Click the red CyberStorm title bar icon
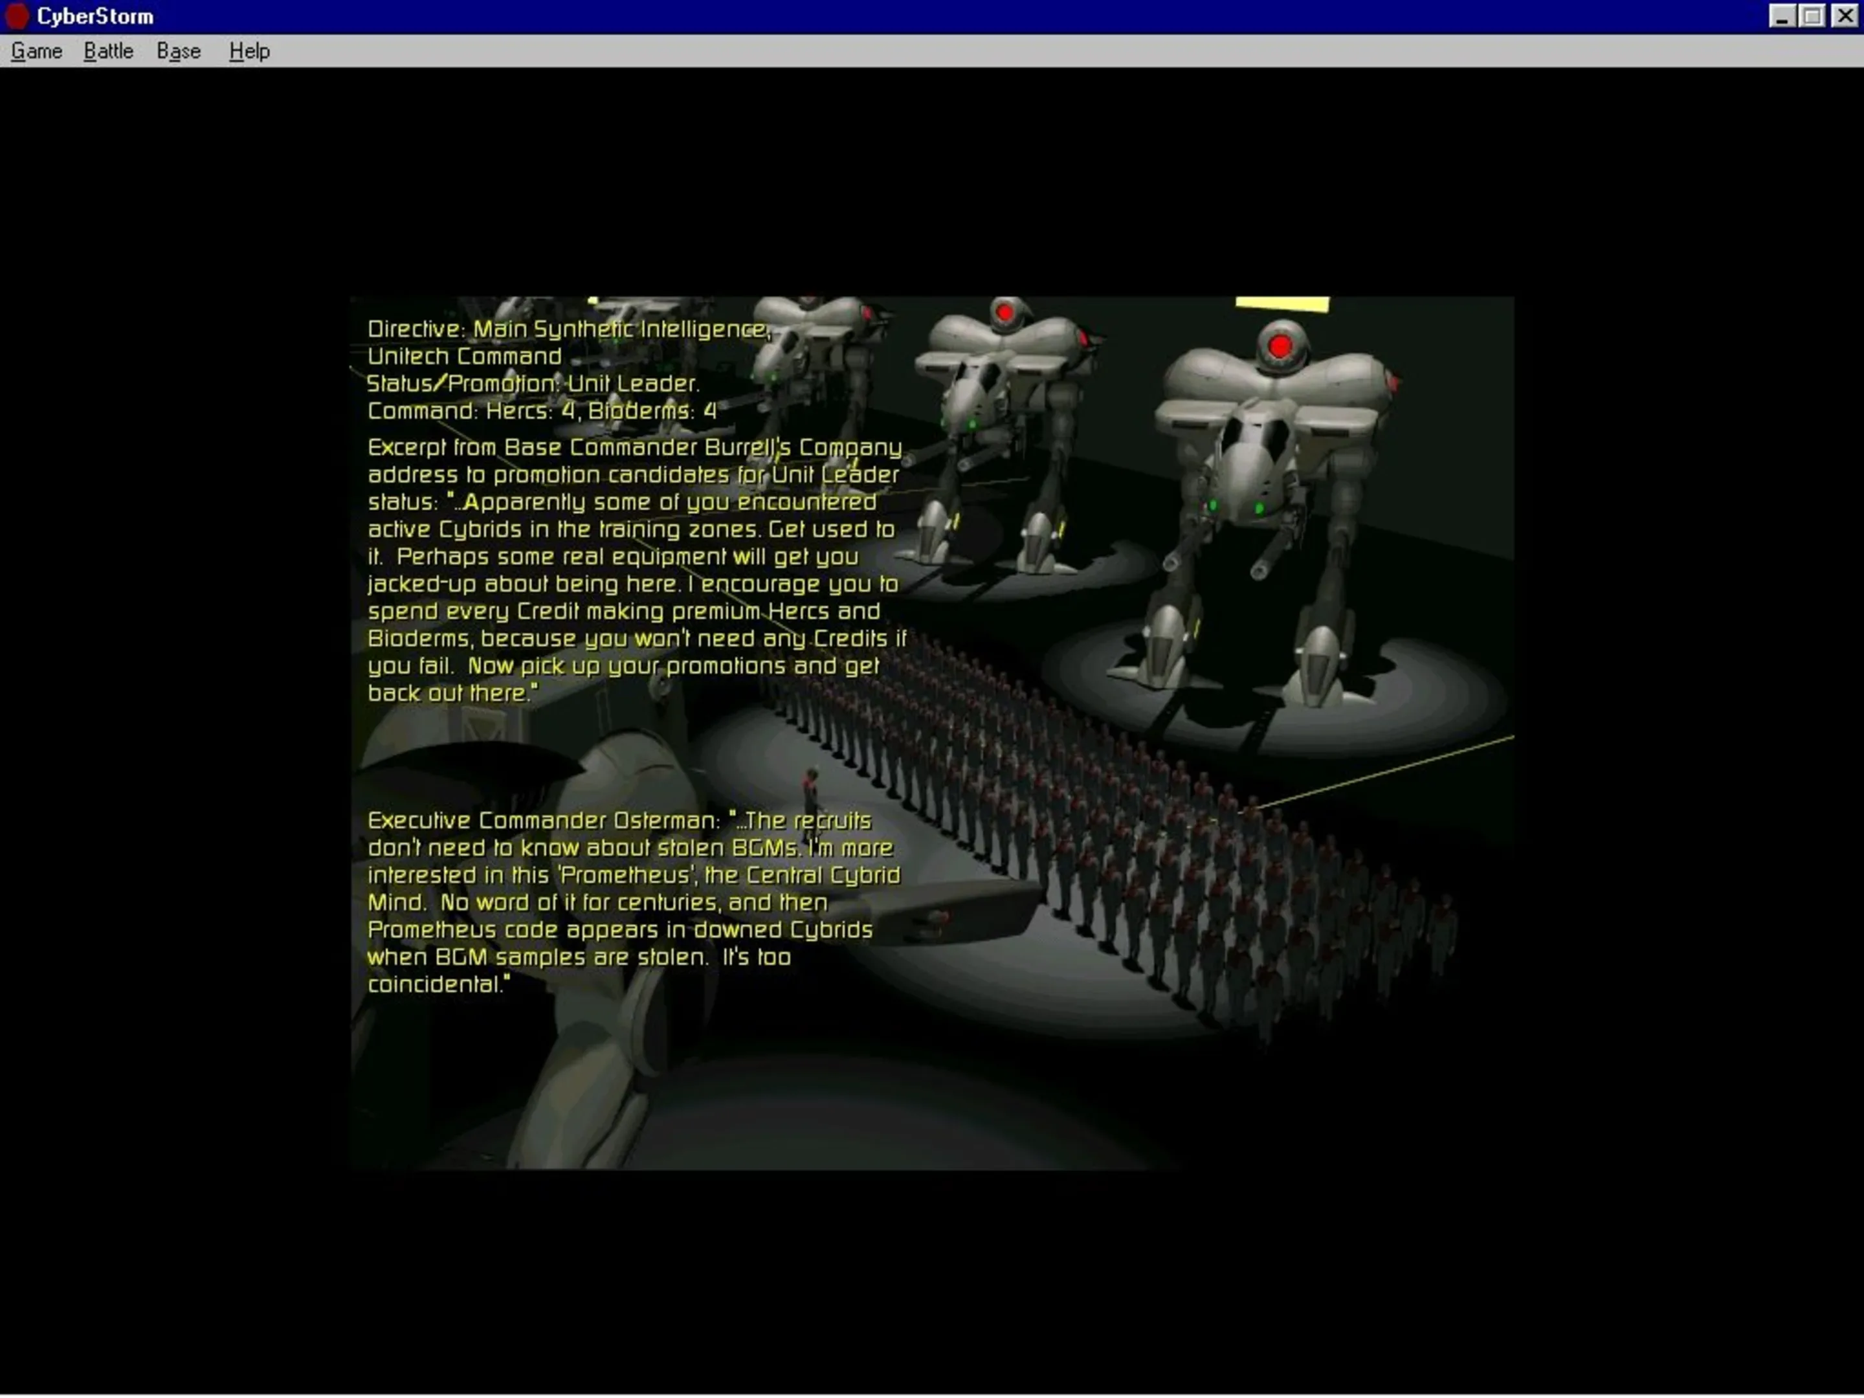 [17, 16]
